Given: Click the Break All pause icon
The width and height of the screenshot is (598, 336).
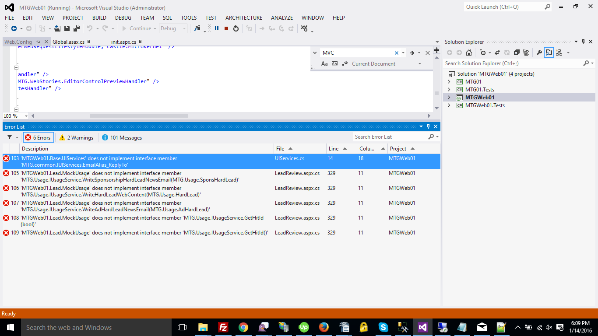Looking at the screenshot, I should tap(217, 28).
